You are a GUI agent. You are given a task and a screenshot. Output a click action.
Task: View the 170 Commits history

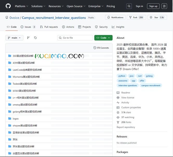[101, 48]
